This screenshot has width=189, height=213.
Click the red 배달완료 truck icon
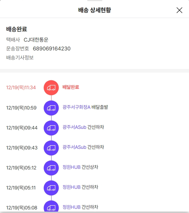51,88
